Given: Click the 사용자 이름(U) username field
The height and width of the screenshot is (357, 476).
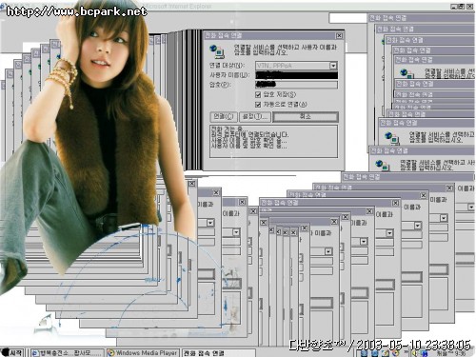Looking at the screenshot, I should click(296, 75).
